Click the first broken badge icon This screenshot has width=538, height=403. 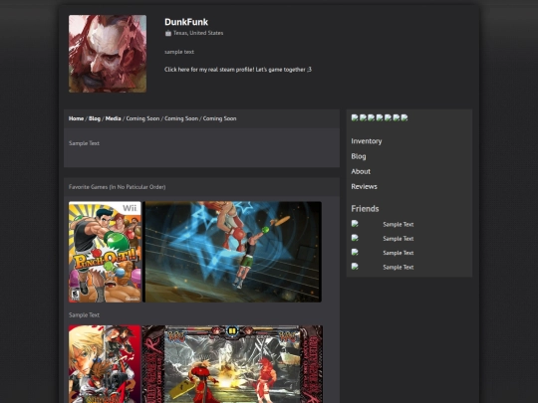click(355, 117)
